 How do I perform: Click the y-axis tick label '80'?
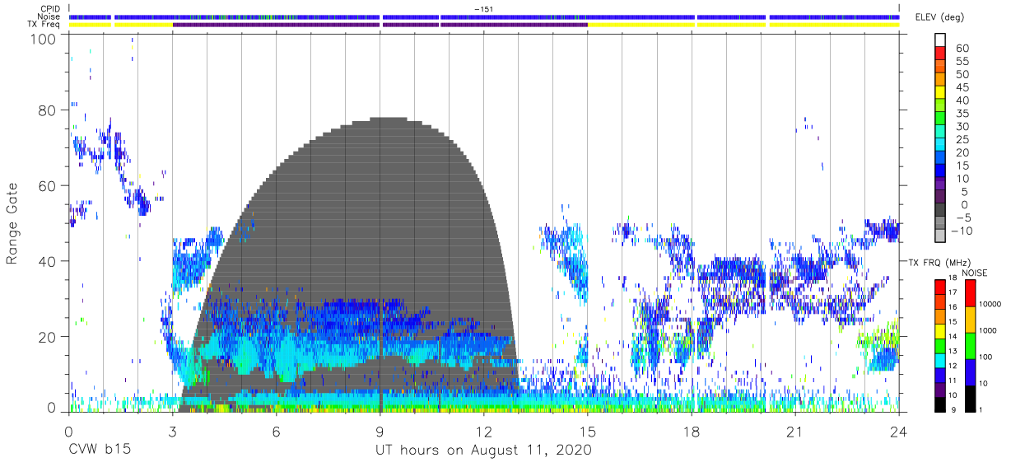pos(49,110)
